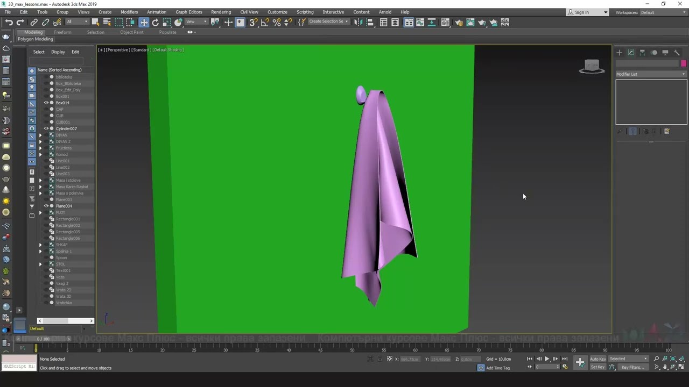This screenshot has width=689, height=387.
Task: Expand the Fructiera group in explorer
Action: pos(40,148)
